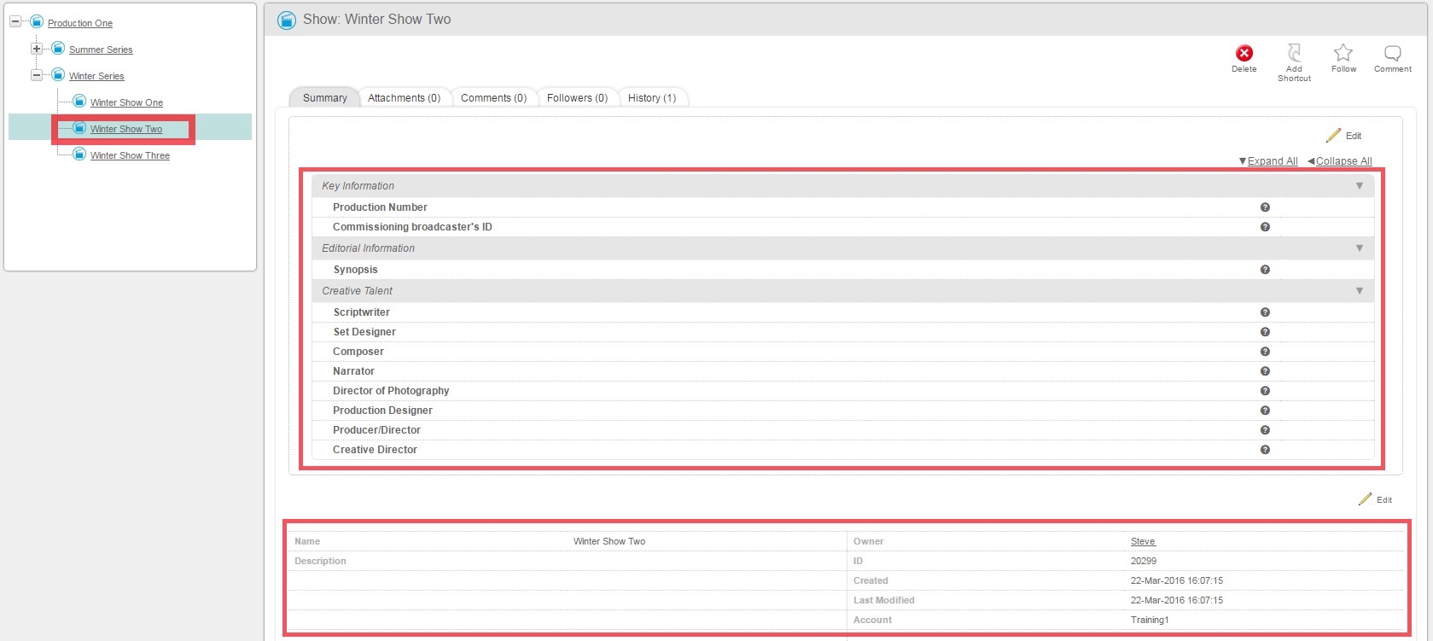Expand the Summer Series tree node
The width and height of the screenshot is (1433, 641).
click(37, 49)
